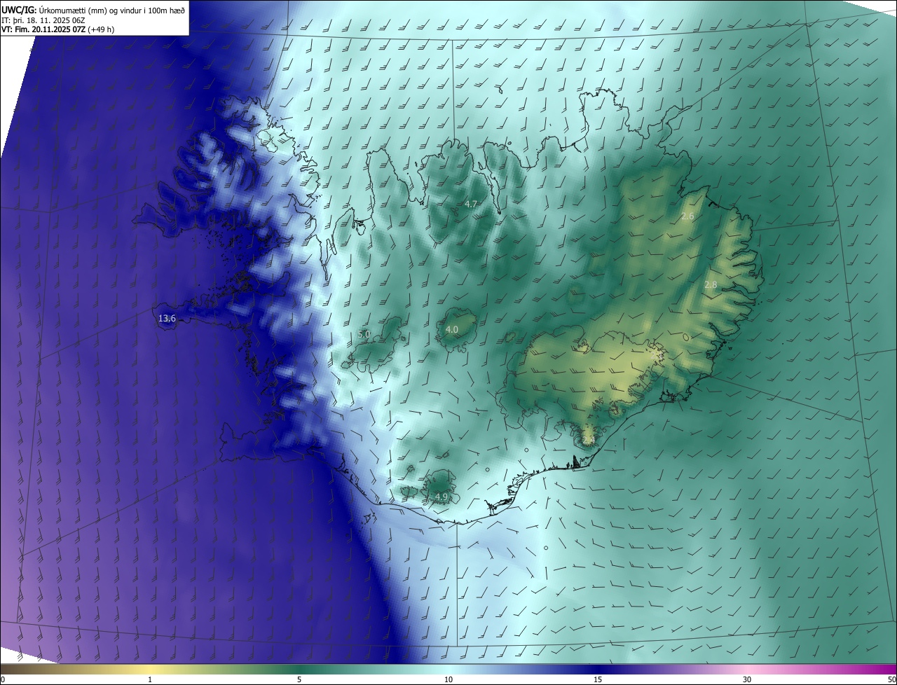Click the initial time 'IT: þri. 18. 11. 2025 06Z'
The height and width of the screenshot is (685, 897).
pos(43,20)
